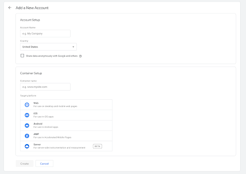Image resolution: width=246 pixels, height=174 pixels.
Task: Select the Android platform icon
Action: click(x=27, y=125)
